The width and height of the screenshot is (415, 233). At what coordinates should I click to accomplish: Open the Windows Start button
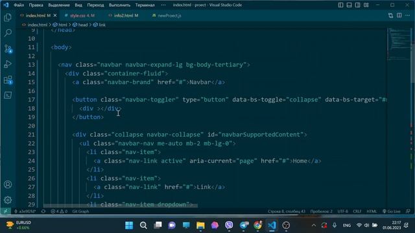tap(129, 225)
